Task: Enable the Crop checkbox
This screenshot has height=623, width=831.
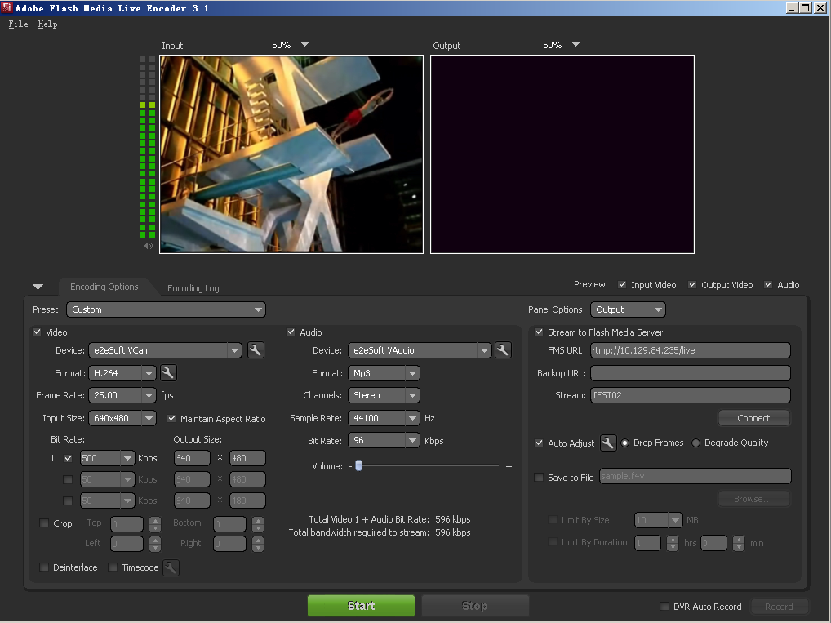Action: [44, 523]
